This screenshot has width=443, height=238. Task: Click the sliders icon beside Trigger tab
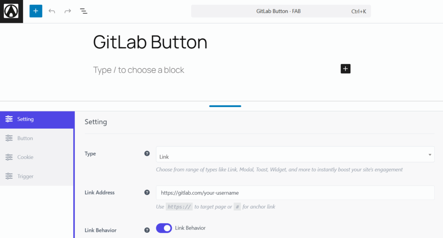tap(9, 176)
